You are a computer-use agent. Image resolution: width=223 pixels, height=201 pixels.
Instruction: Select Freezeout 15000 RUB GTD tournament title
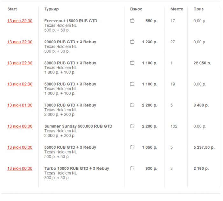[x=71, y=21]
